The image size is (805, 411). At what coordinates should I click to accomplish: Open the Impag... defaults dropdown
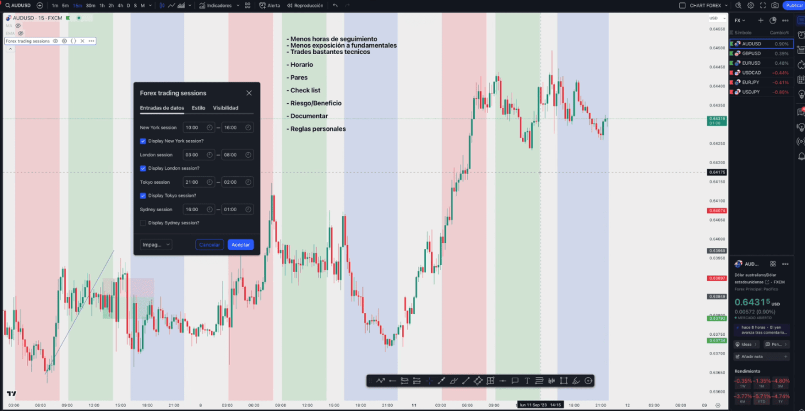[x=156, y=245]
